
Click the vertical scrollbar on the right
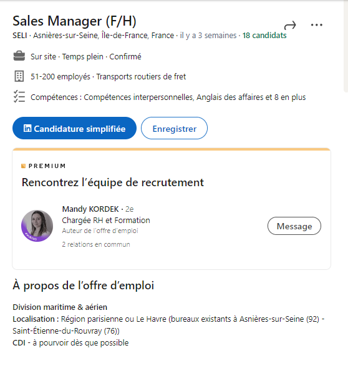click(346, 46)
